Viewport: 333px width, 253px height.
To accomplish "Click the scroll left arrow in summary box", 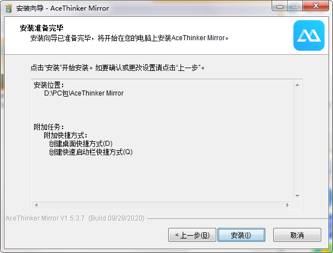I will point(36,205).
